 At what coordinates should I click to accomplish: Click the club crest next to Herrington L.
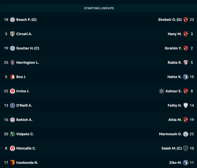tap(12, 63)
